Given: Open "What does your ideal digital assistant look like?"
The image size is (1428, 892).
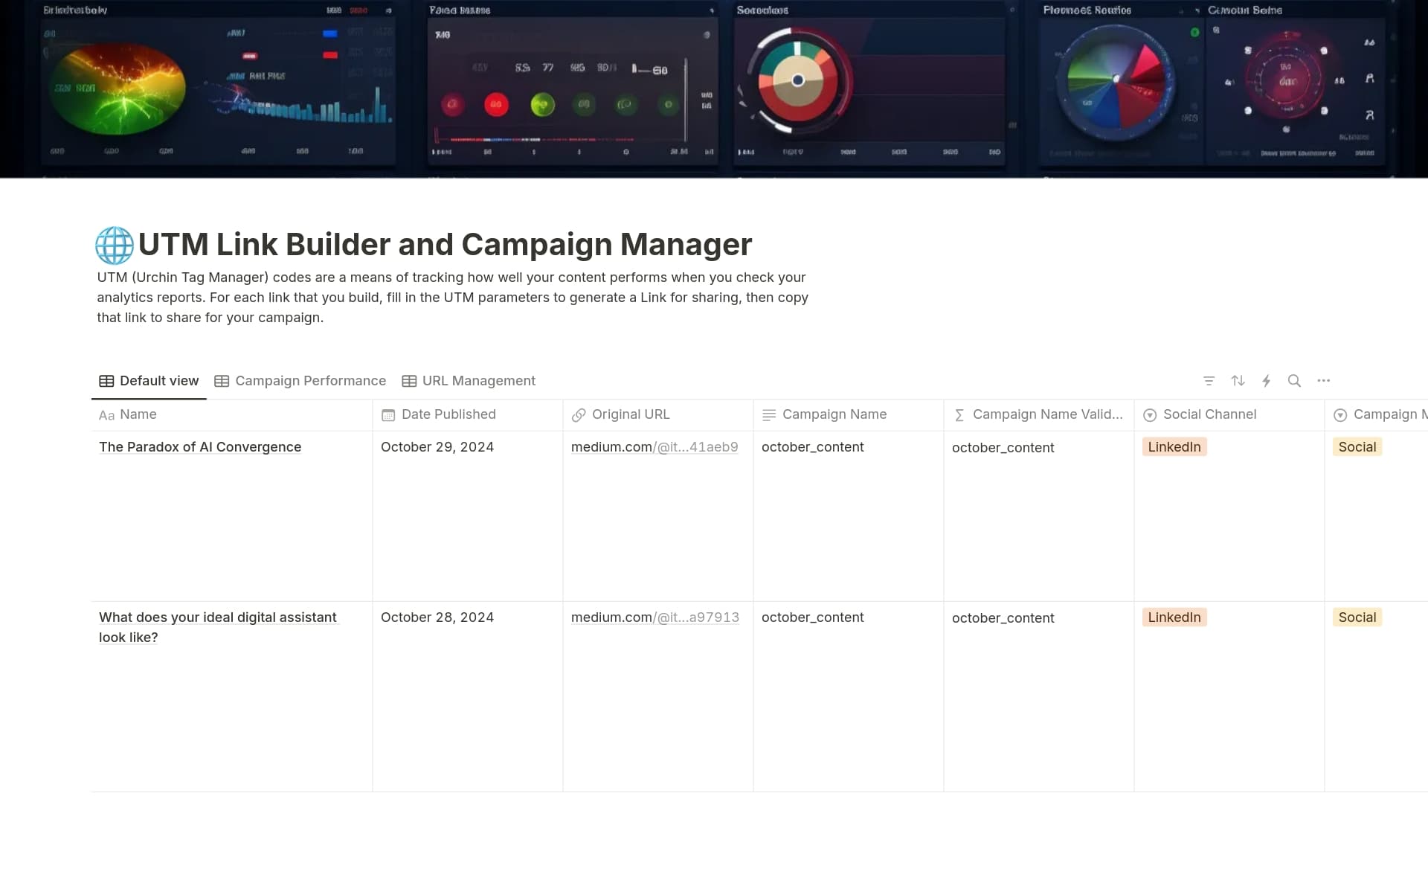Looking at the screenshot, I should pos(218,627).
